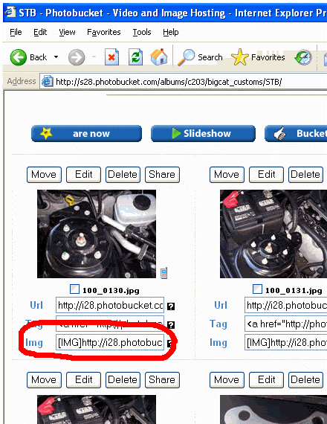Image resolution: width=327 pixels, height=424 pixels.
Task: Click the Stop loading icon
Action: (111, 57)
